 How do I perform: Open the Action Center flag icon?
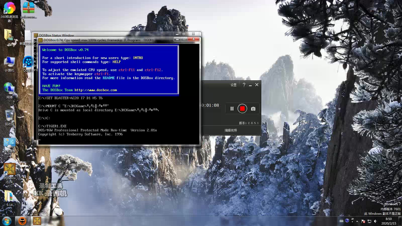point(363,221)
